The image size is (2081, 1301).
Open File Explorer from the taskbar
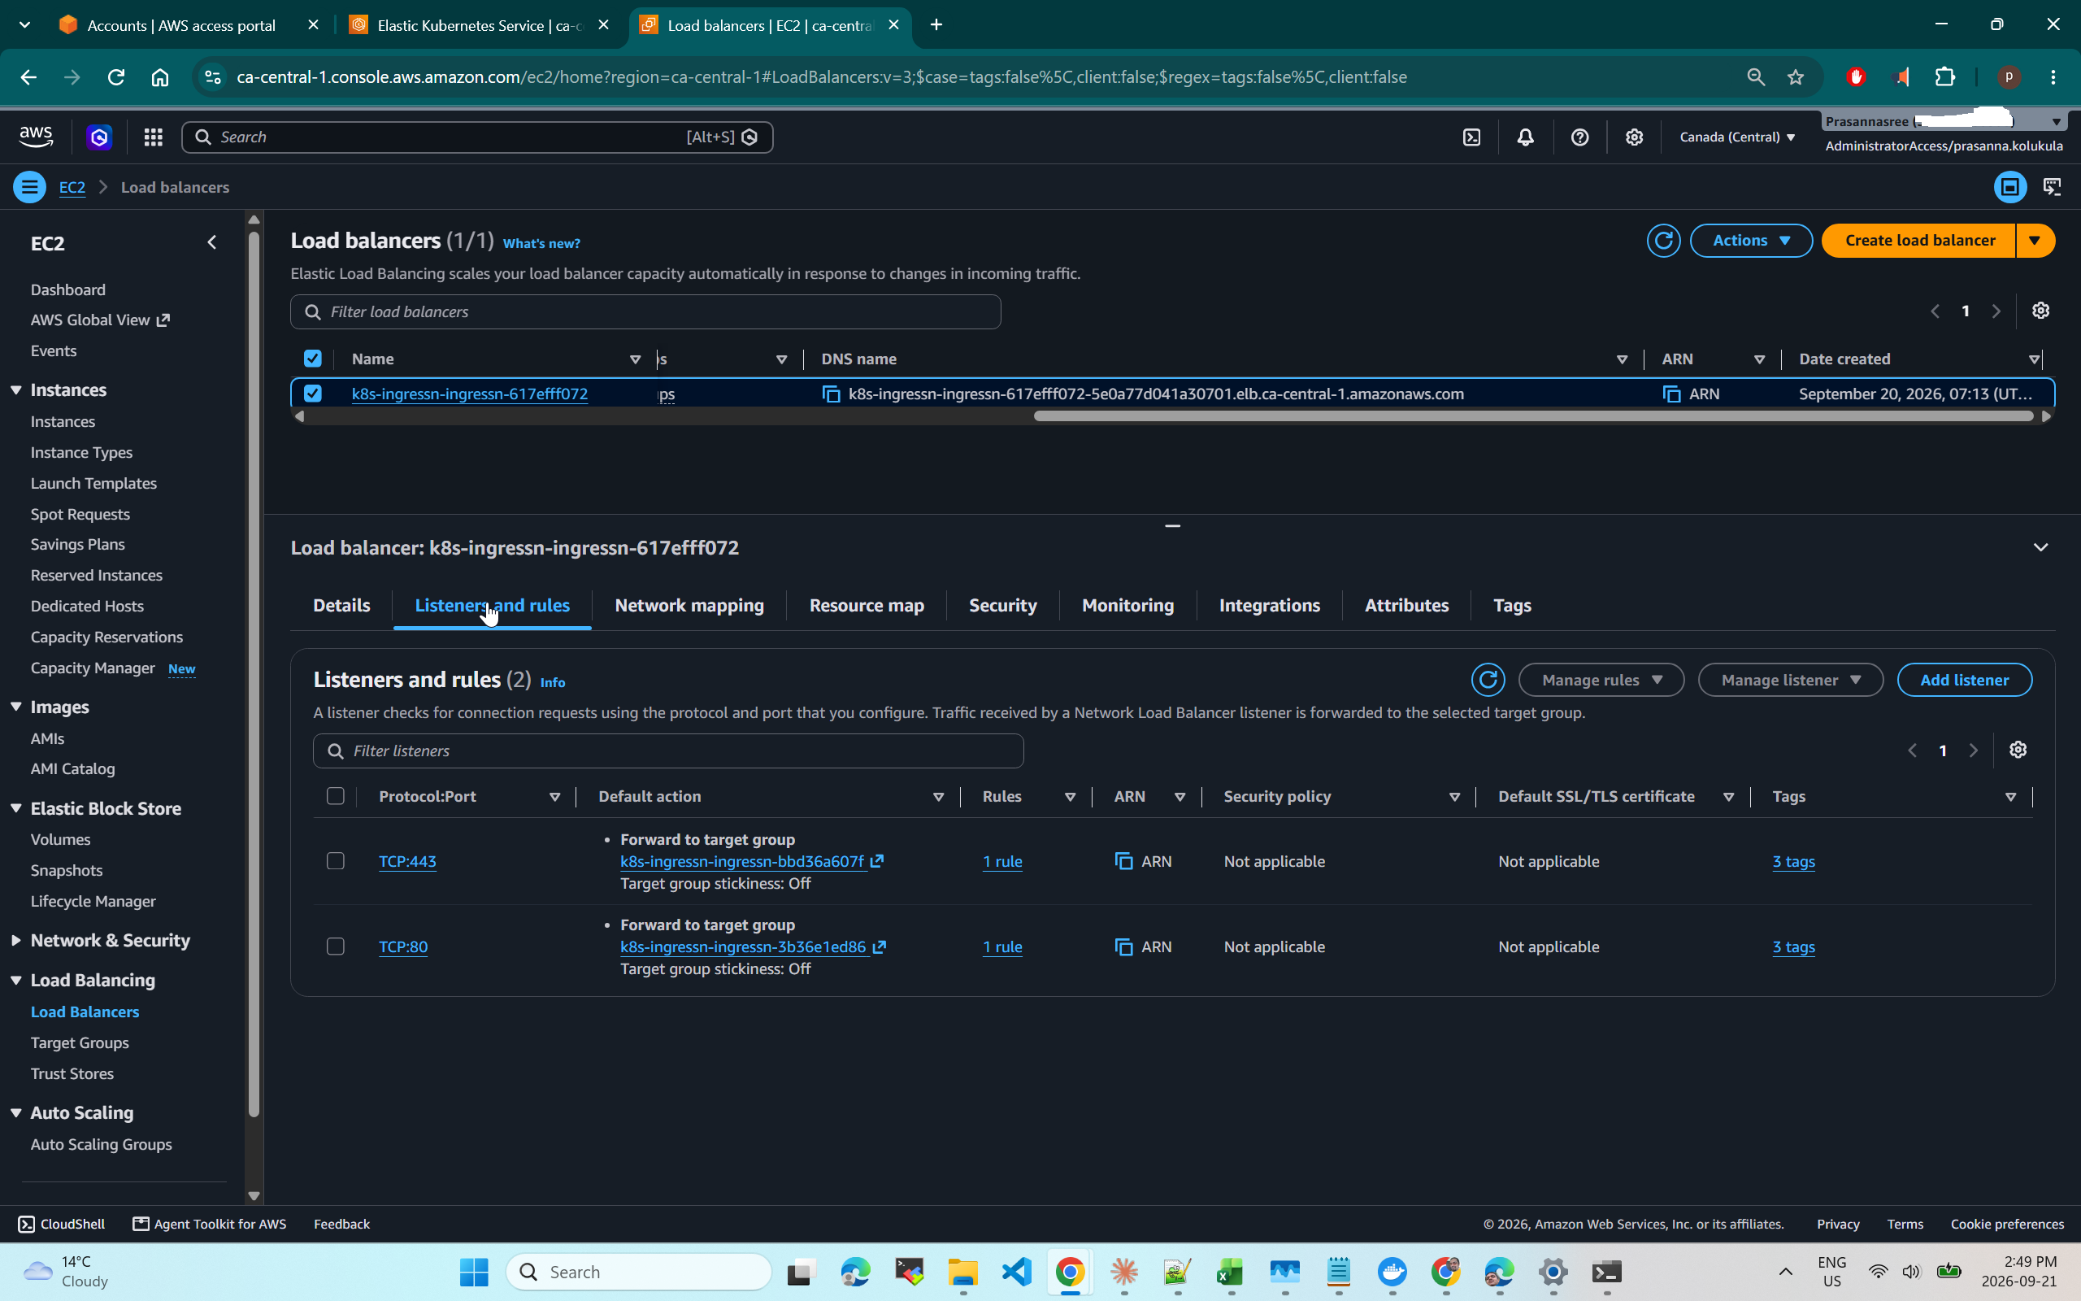click(963, 1272)
